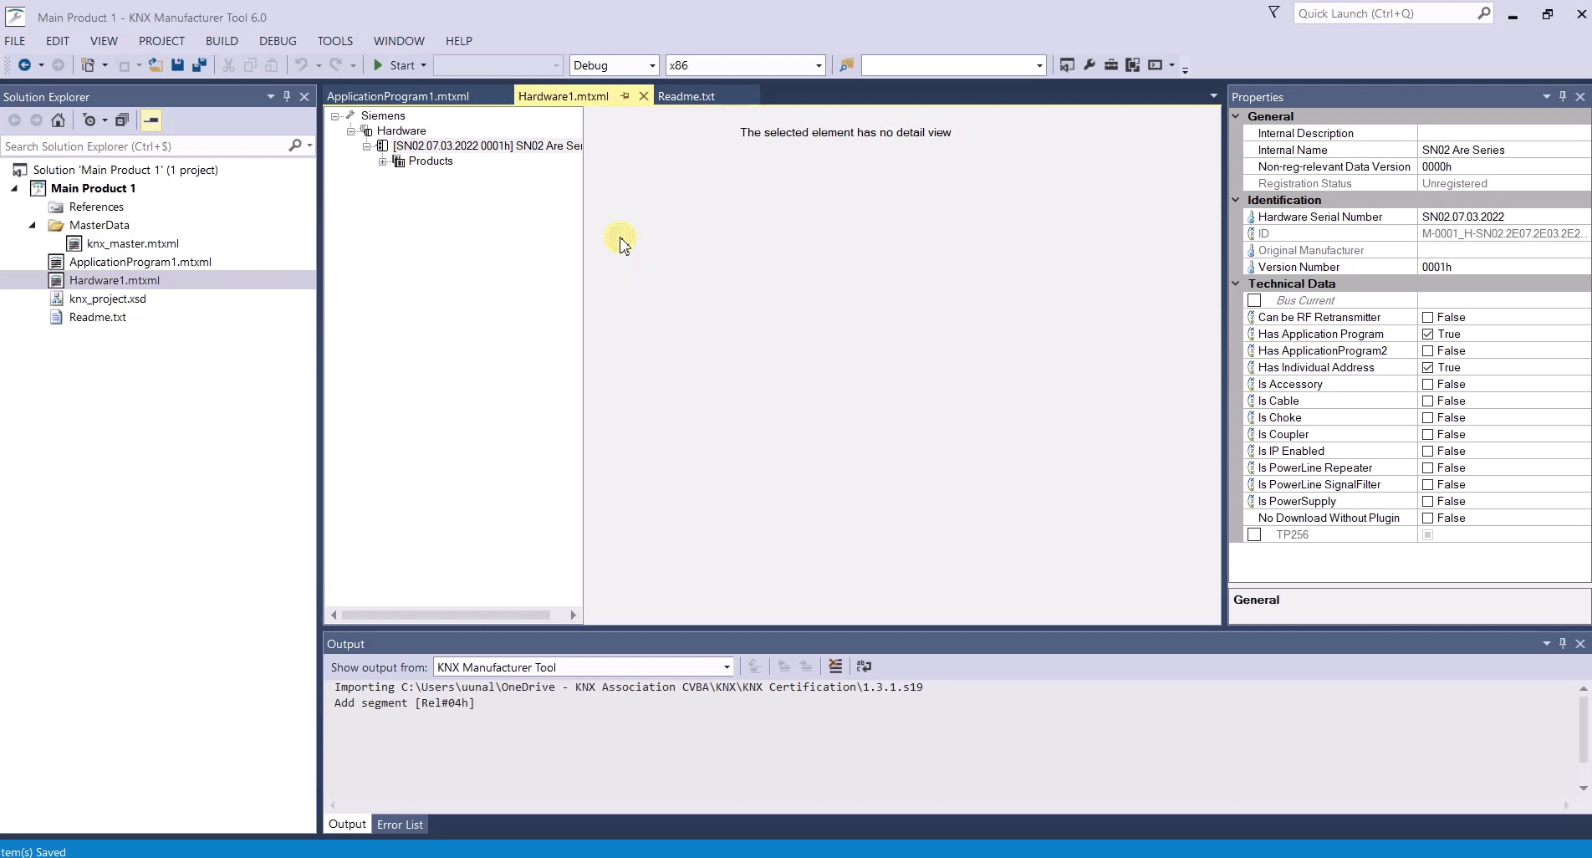The height and width of the screenshot is (858, 1592).
Task: Click the Save All icon
Action: 199,65
